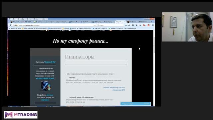Open the Content Manager bookmark
This screenshot has width=213, height=120.
point(130,29)
